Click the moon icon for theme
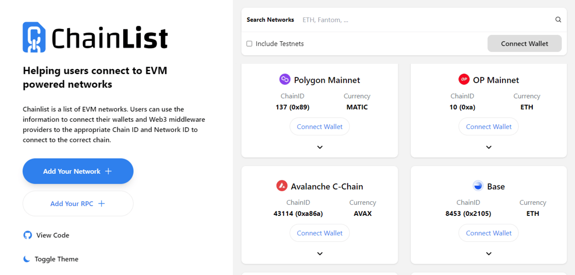575x275 pixels. click(27, 259)
